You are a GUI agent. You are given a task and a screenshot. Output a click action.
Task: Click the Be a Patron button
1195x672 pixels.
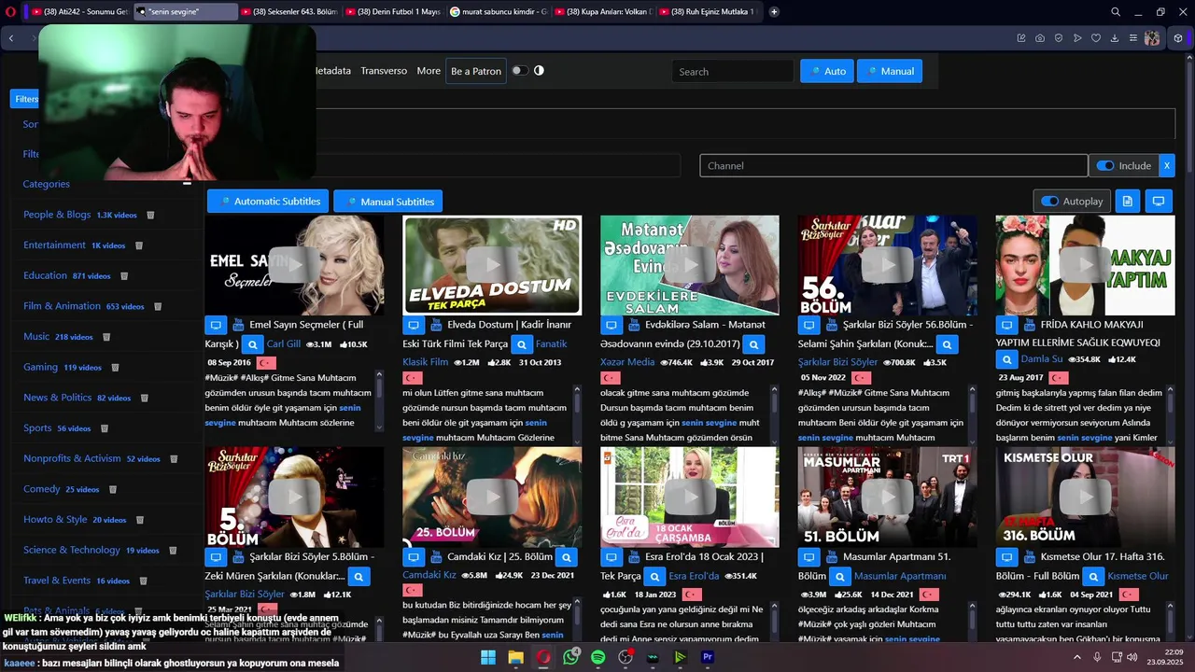pyautogui.click(x=476, y=71)
